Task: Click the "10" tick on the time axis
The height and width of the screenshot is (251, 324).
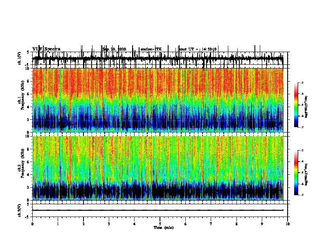Action: coord(288,224)
